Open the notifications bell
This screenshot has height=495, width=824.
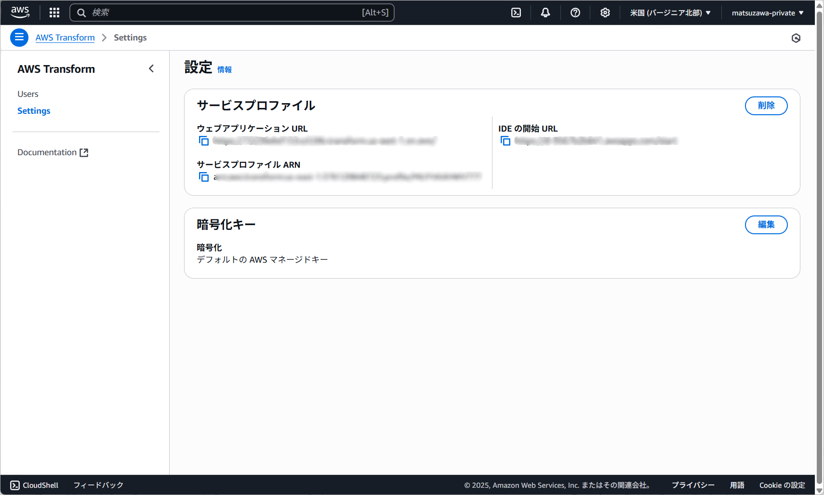545,13
